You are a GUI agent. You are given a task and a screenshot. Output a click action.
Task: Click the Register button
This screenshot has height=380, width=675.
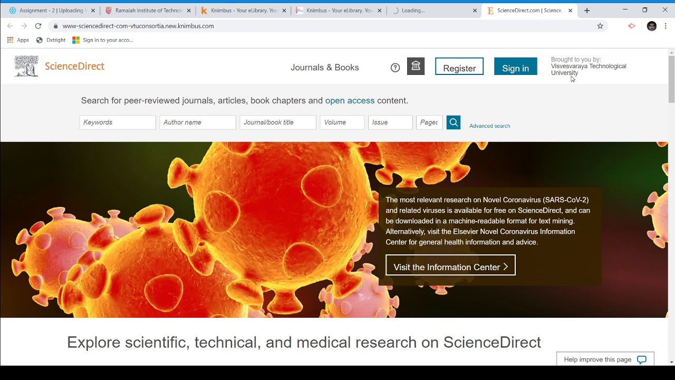tap(459, 66)
